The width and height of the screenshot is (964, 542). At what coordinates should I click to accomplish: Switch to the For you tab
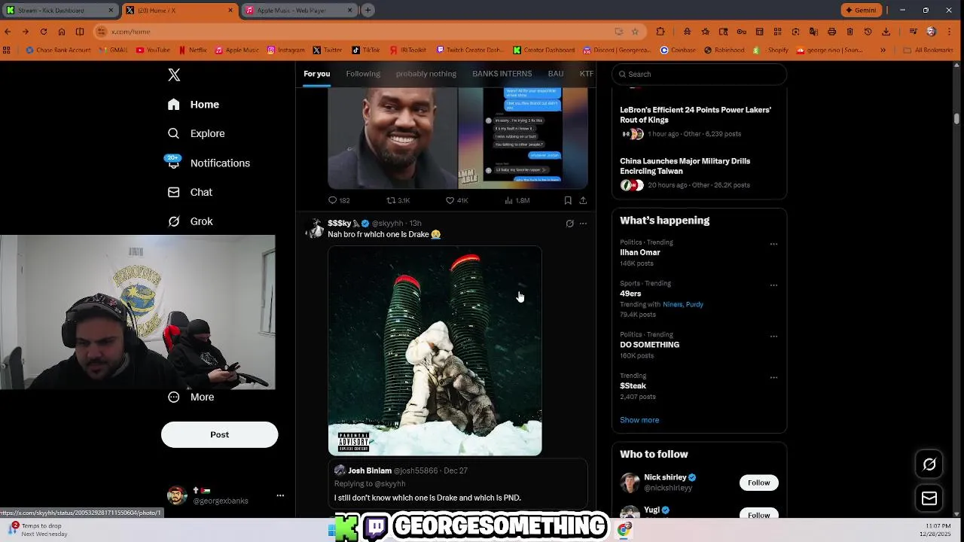click(316, 74)
